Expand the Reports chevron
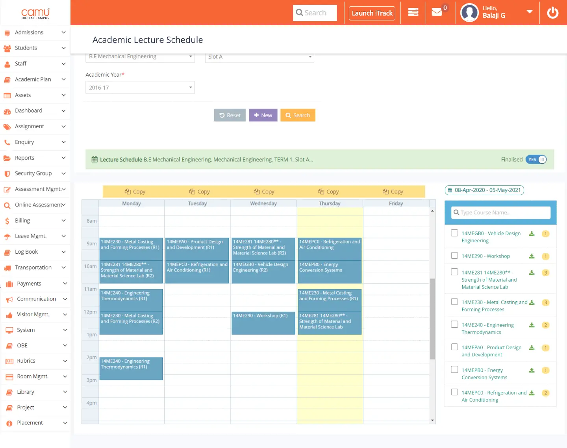Image resolution: width=567 pixels, height=448 pixels. (64, 158)
